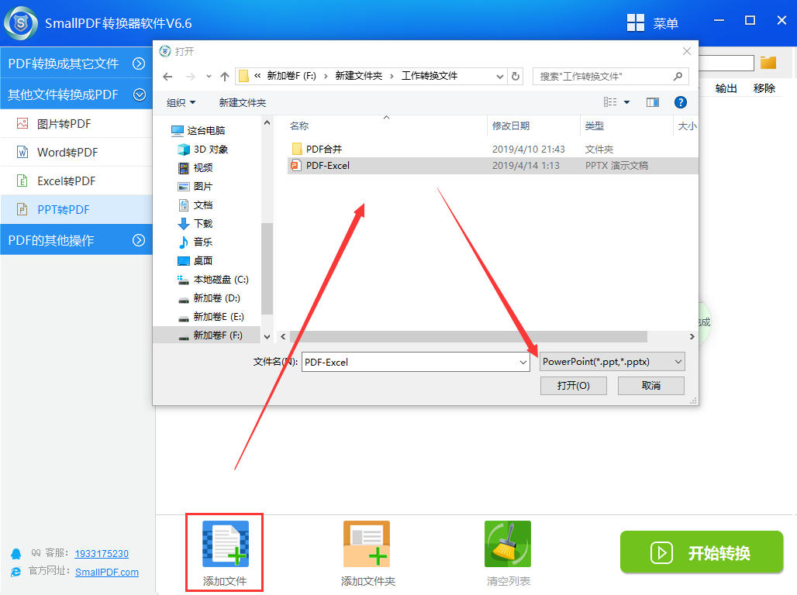Change the file view layout icon
The height and width of the screenshot is (595, 797).
coord(610,102)
